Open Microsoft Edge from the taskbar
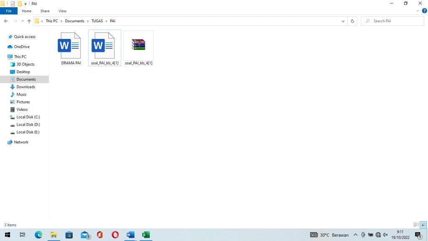This screenshot has width=428, height=241. [38, 235]
